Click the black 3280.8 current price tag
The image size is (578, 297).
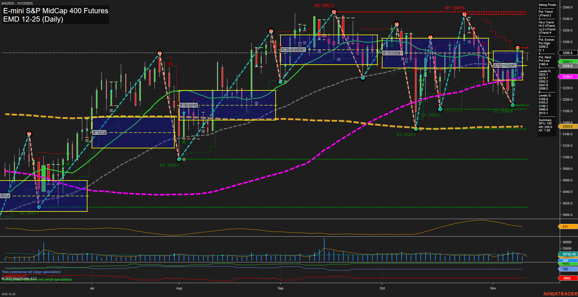567,52
